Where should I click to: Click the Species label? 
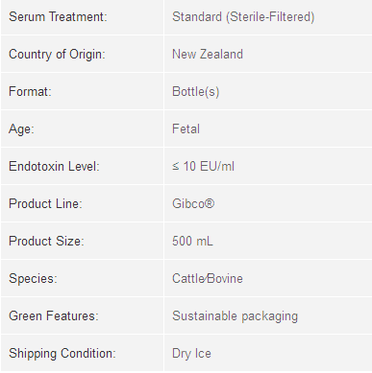pos(33,279)
